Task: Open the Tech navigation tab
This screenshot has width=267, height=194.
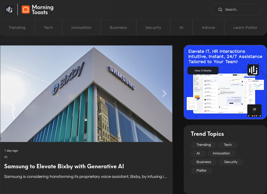Action: (48, 28)
